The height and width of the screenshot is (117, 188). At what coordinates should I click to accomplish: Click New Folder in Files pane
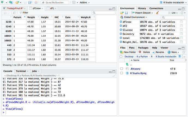click(x=128, y=52)
